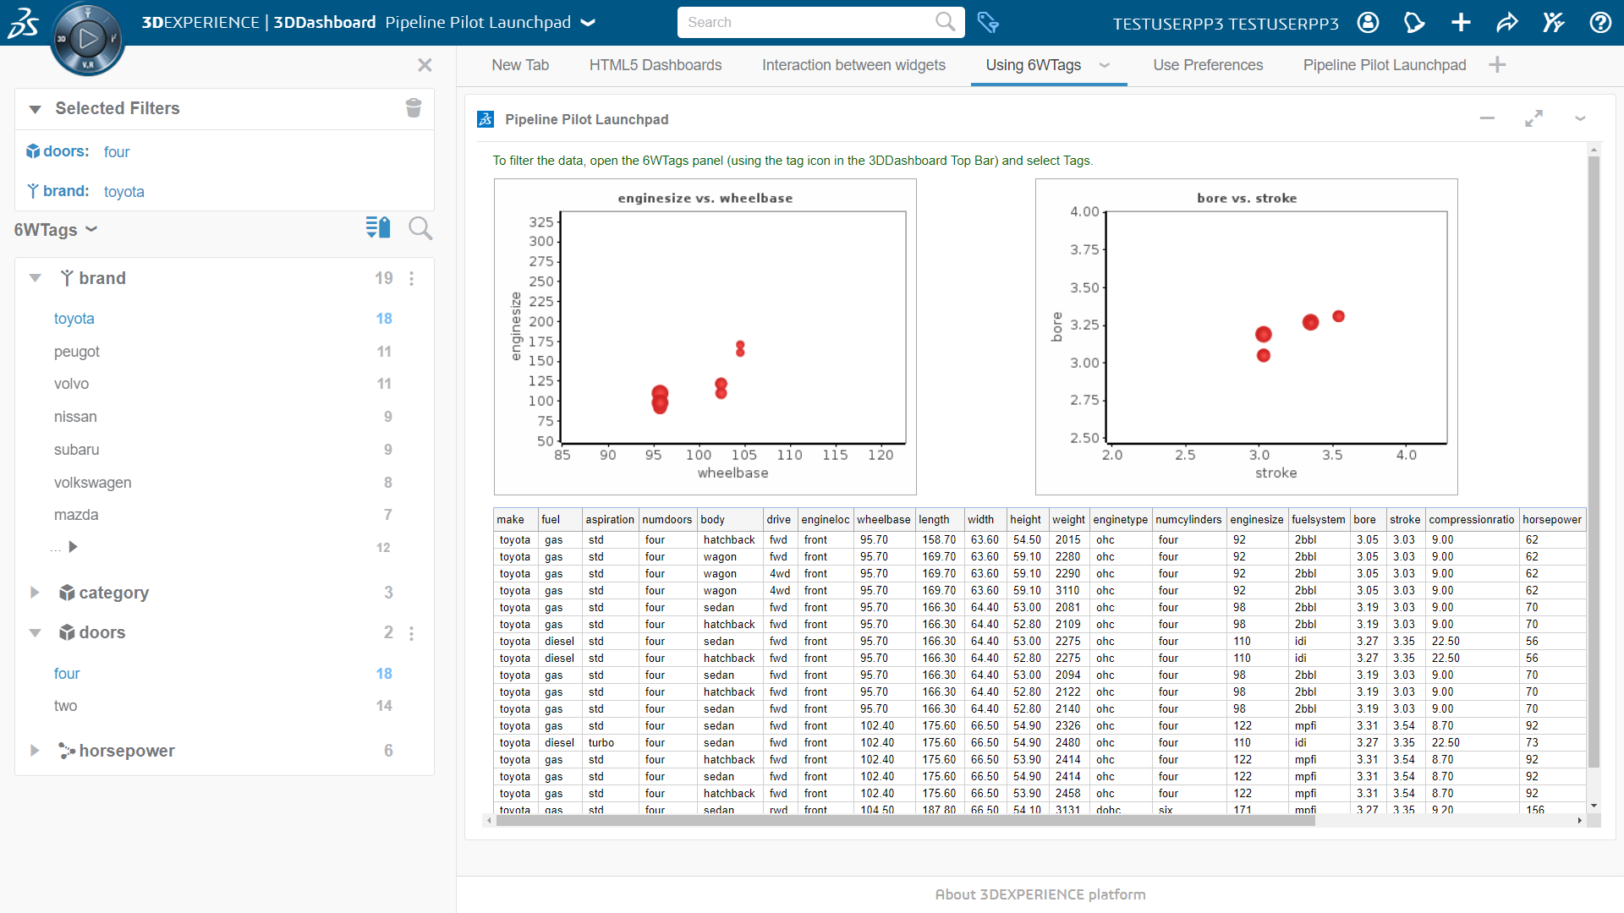Remove the brand: toyota selected filter

(124, 192)
